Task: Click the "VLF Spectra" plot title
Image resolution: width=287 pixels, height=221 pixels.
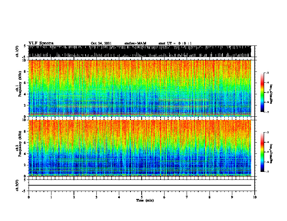Action: click(41, 43)
